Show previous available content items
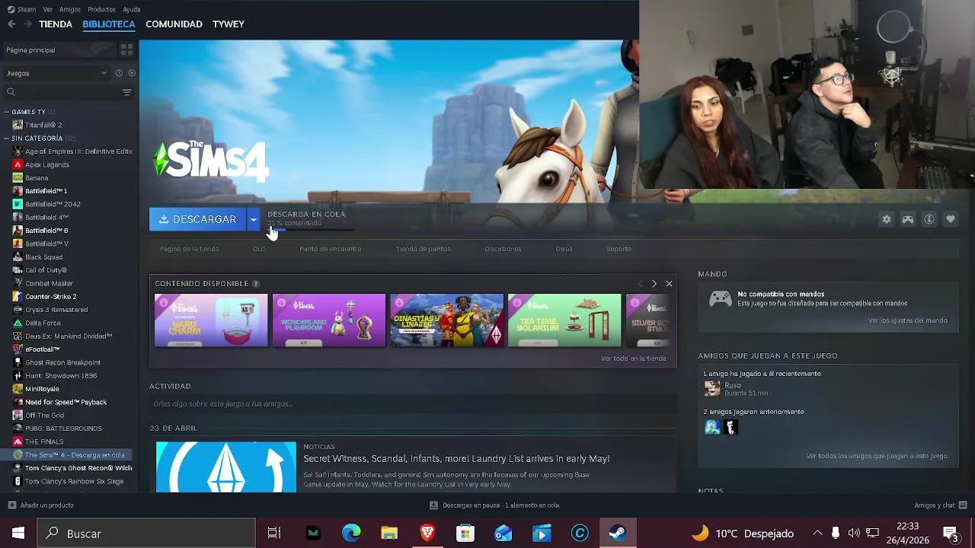 [640, 284]
